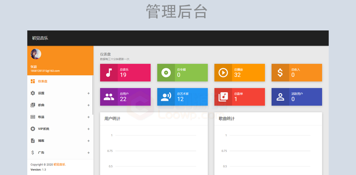Image resolution: width=356 pixels, height=175 pixels.
Task: Click the document icon beside 博客
Action: (x=33, y=141)
